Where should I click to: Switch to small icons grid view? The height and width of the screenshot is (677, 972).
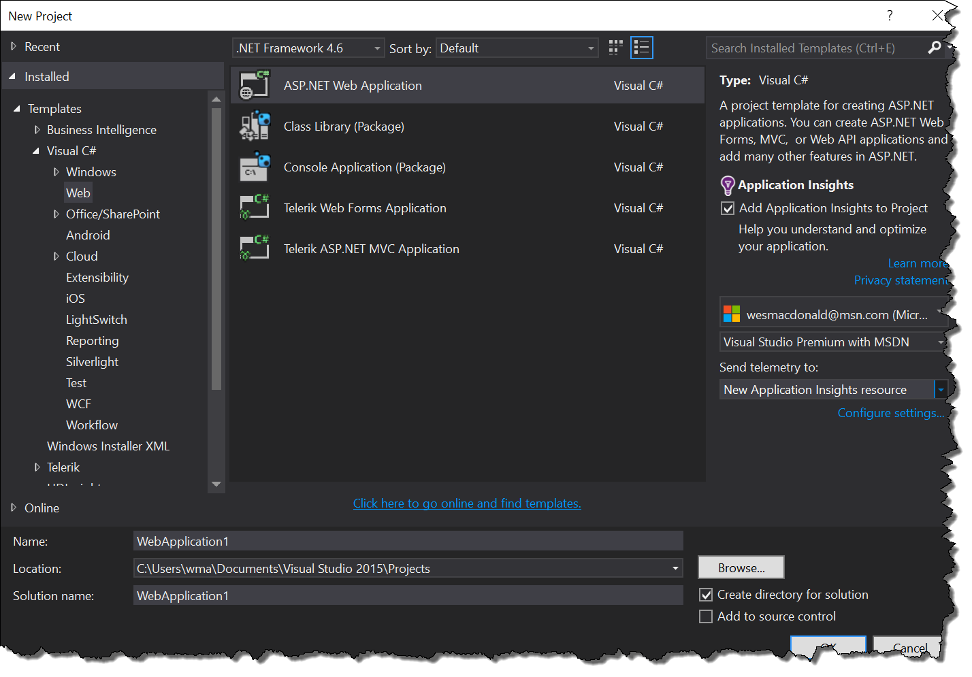click(x=615, y=48)
